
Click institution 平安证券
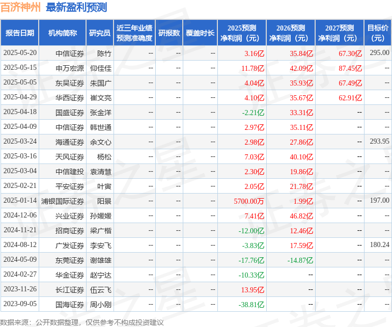(x=70, y=186)
